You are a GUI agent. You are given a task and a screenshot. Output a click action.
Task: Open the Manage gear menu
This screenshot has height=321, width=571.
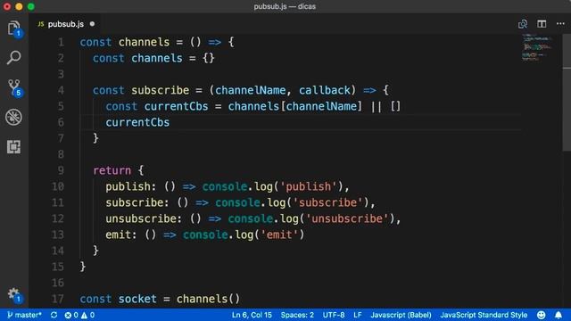tap(14, 294)
